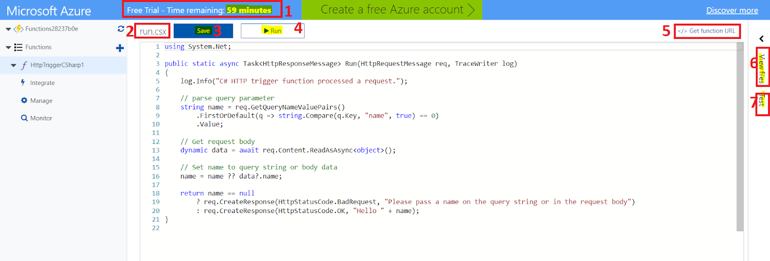Click the Functions label in sidebar

pos(38,47)
